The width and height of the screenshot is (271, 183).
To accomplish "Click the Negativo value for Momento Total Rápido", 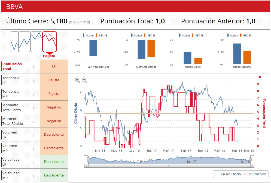I will click(x=54, y=121).
